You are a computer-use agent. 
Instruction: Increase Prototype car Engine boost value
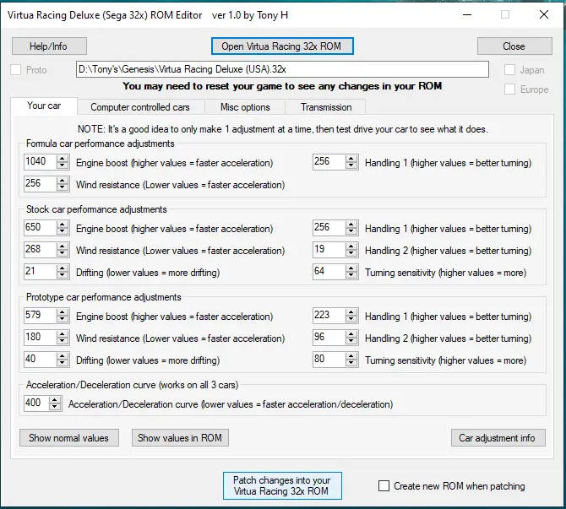[x=63, y=313]
